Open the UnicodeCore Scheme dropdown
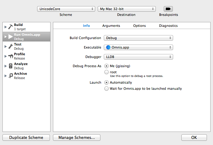The width and height of the screenshot is (213, 145). pyautogui.click(x=66, y=9)
